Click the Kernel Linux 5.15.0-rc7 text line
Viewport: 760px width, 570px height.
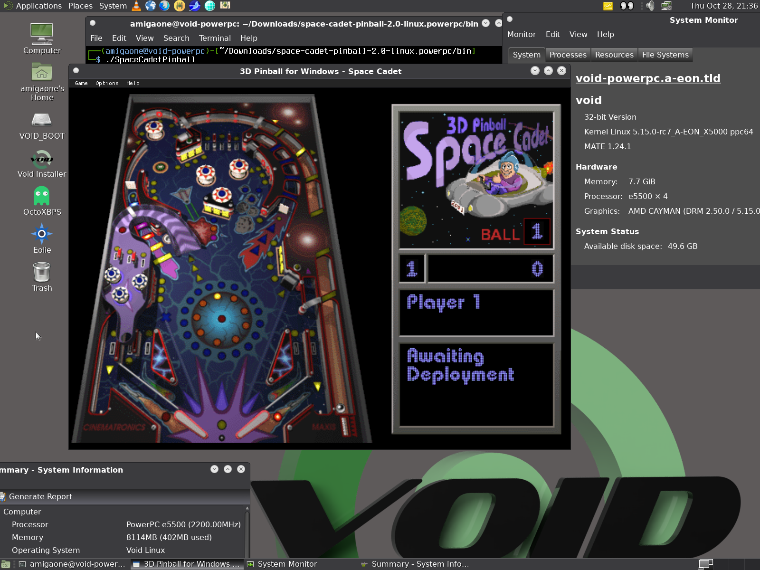(x=668, y=132)
